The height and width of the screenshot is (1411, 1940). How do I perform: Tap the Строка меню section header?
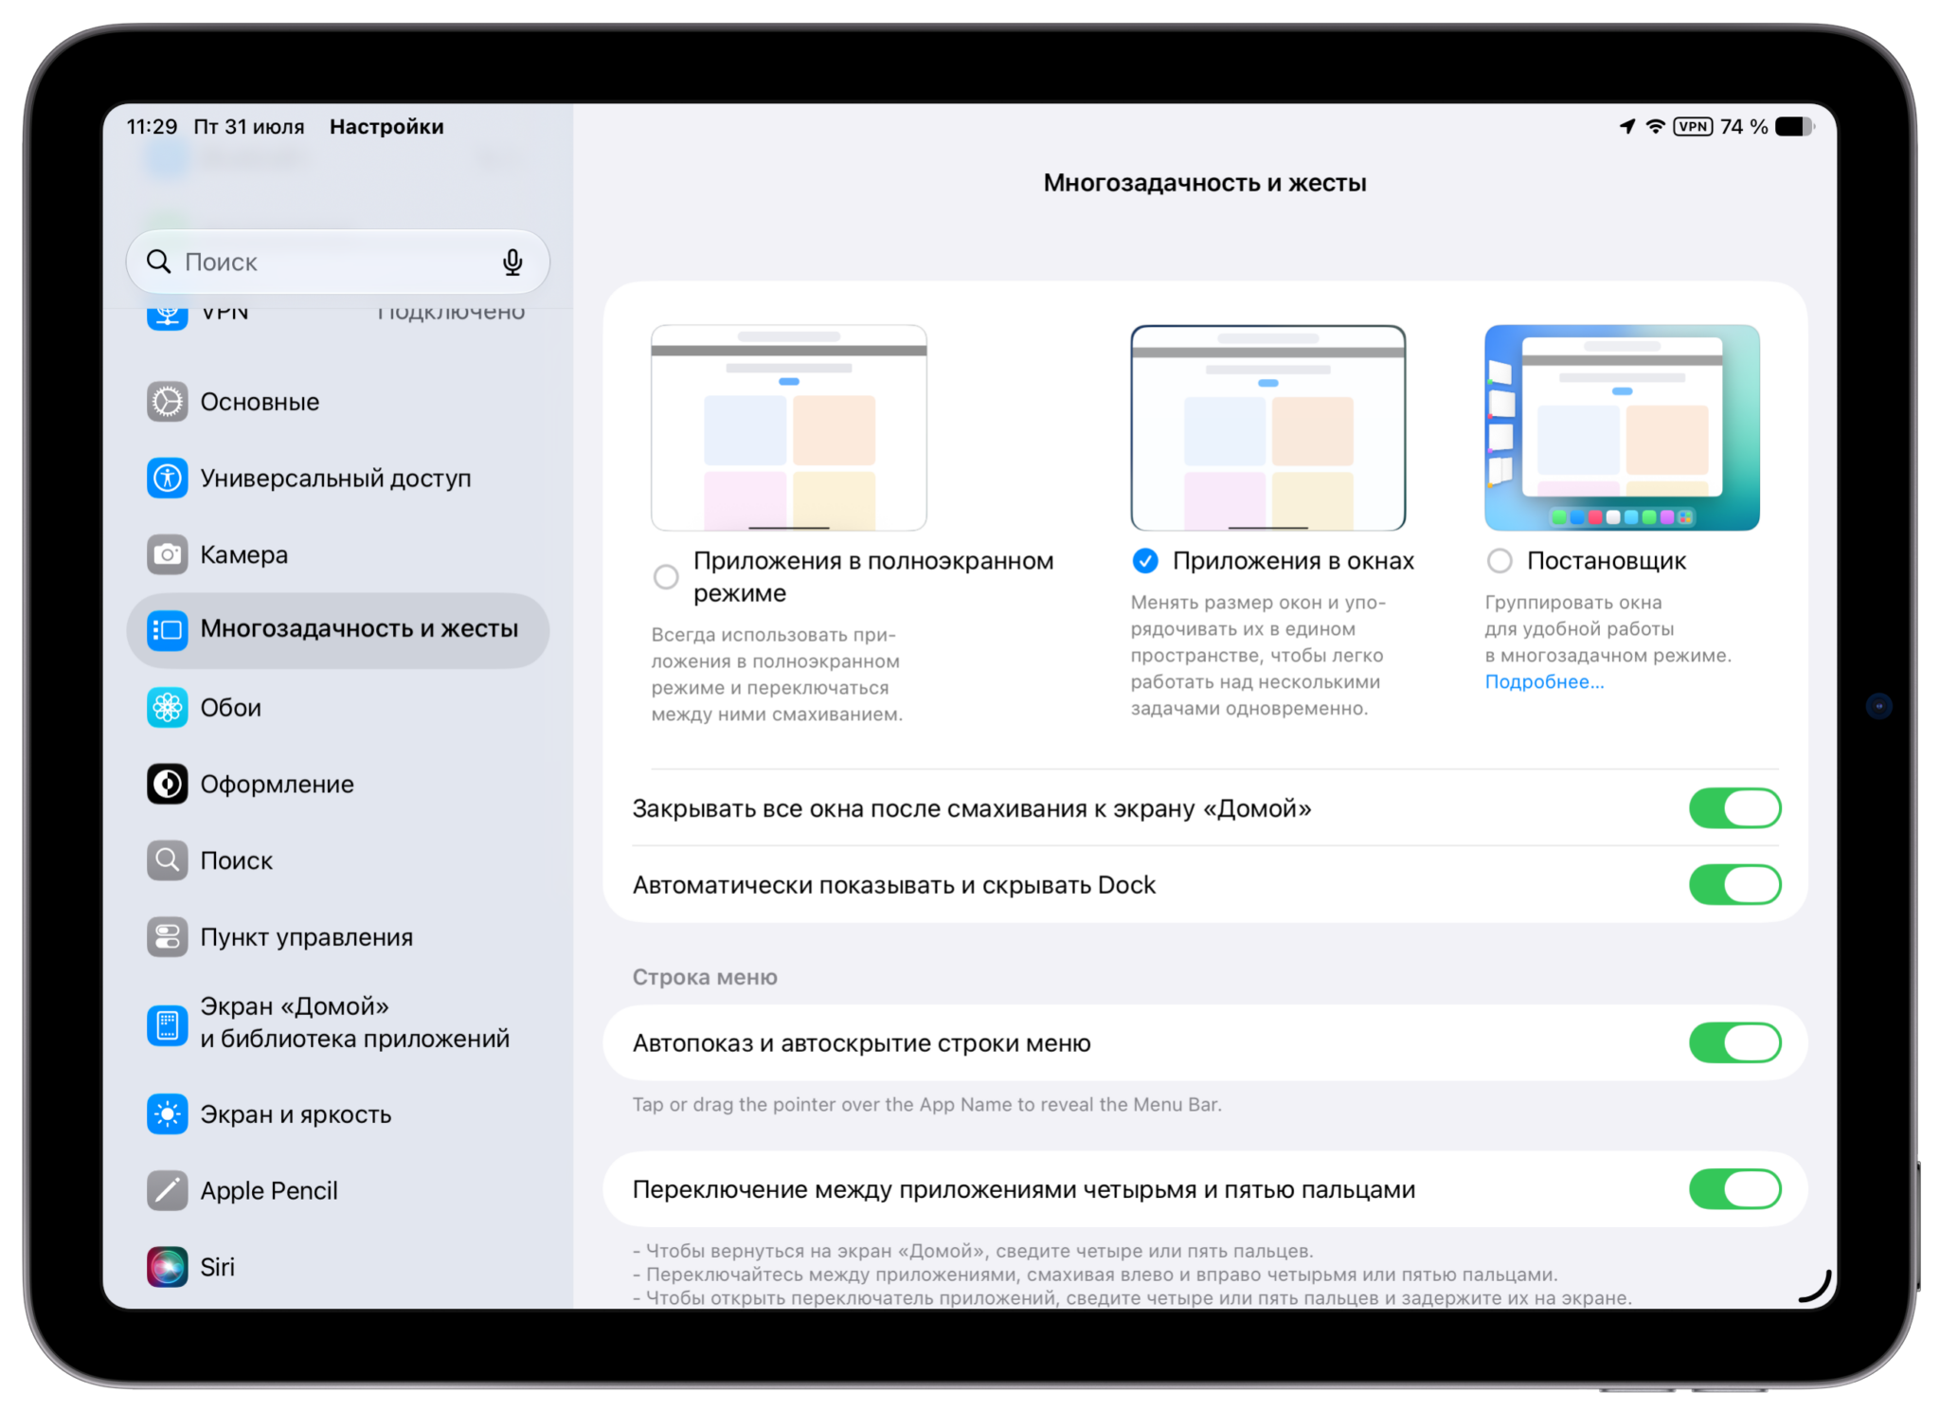pos(705,976)
